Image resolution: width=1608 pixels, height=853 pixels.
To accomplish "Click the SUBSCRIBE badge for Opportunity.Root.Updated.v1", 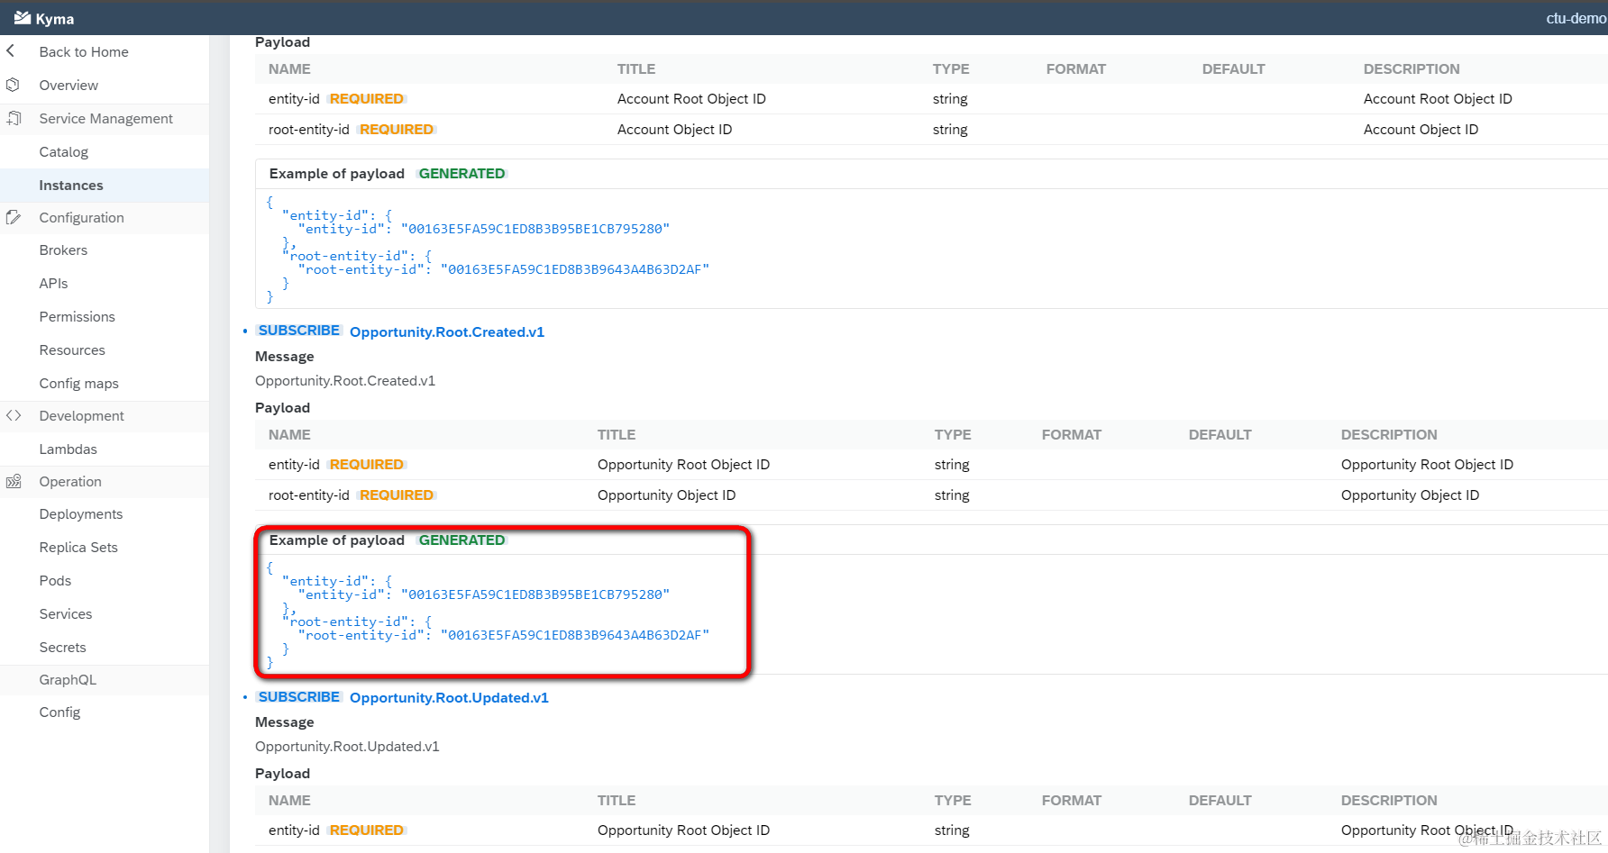I will [x=299, y=697].
